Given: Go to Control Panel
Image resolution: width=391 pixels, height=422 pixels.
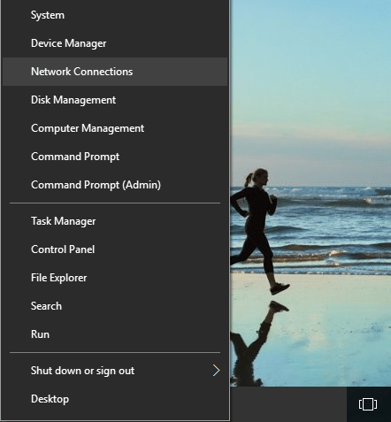Looking at the screenshot, I should point(115,249).
